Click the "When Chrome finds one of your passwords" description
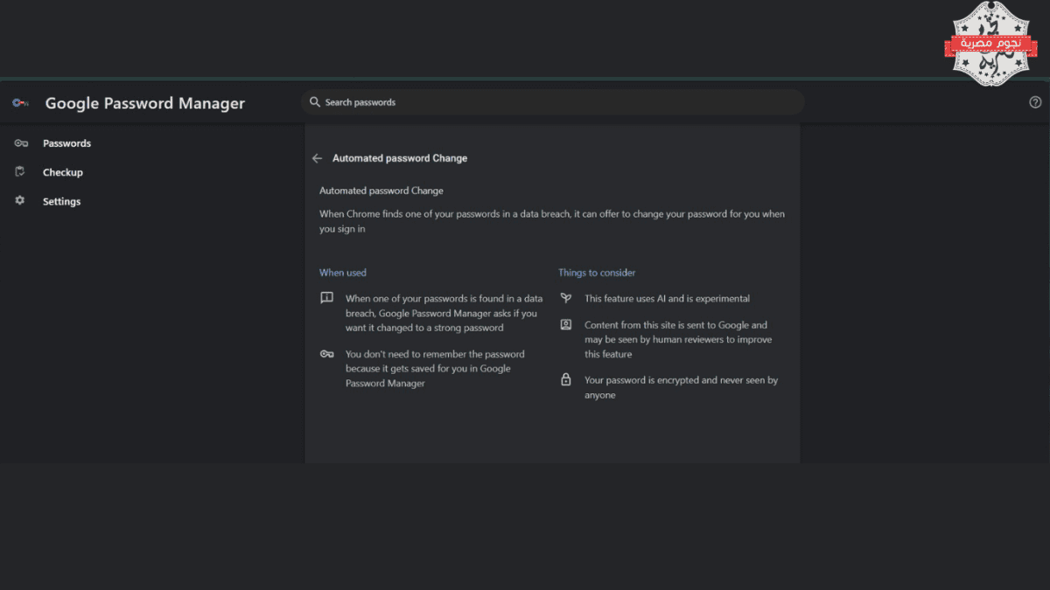 pyautogui.click(x=552, y=221)
